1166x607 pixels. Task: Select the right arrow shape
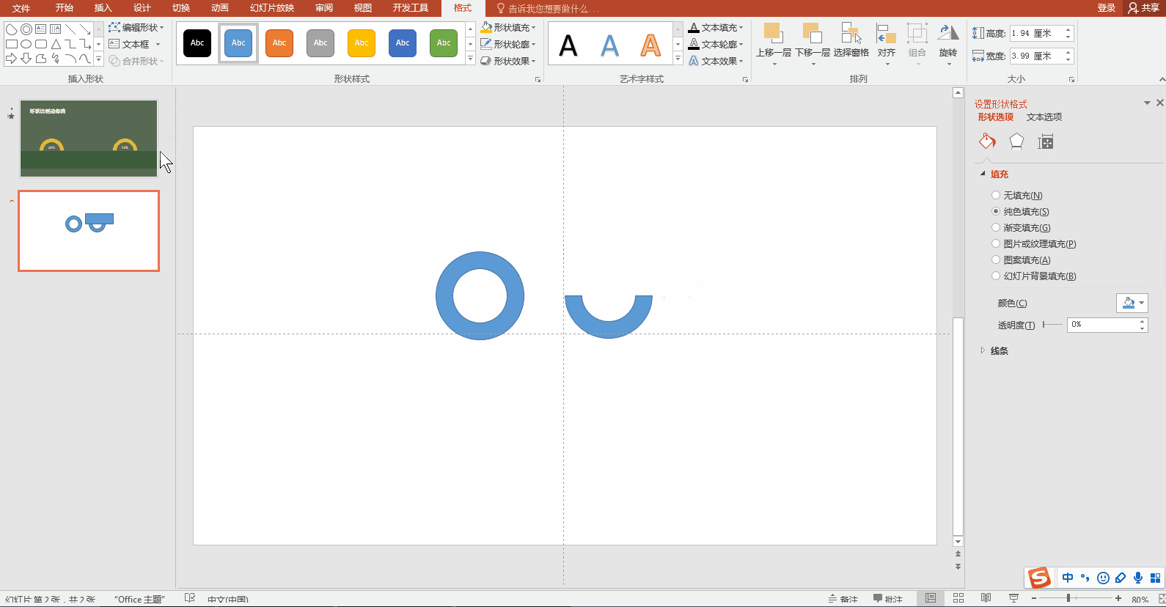coord(12,58)
